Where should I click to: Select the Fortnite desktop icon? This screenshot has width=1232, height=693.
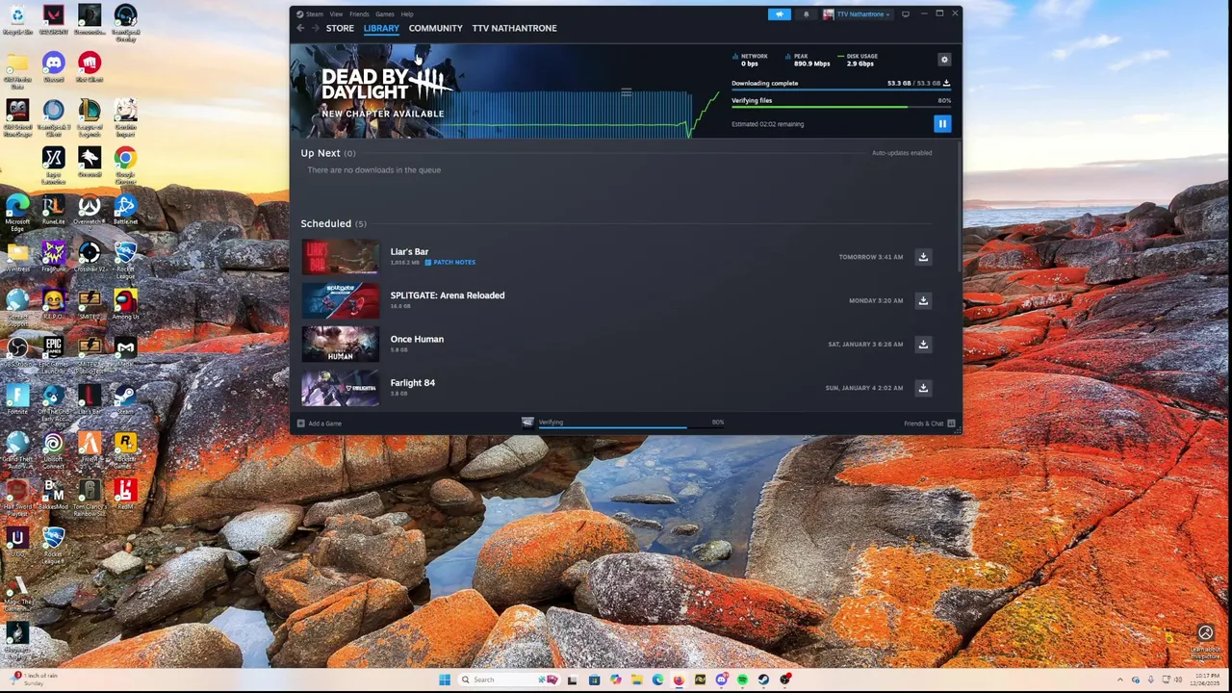(17, 399)
